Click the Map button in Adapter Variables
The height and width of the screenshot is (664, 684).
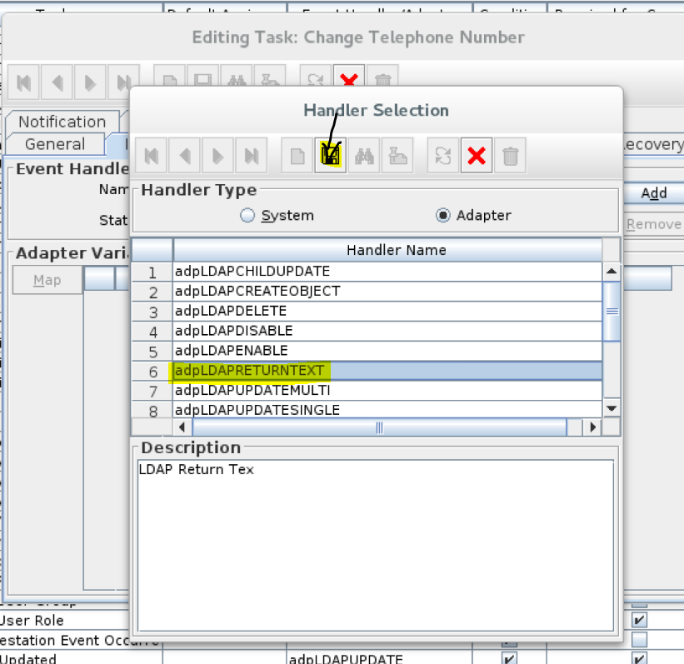47,280
